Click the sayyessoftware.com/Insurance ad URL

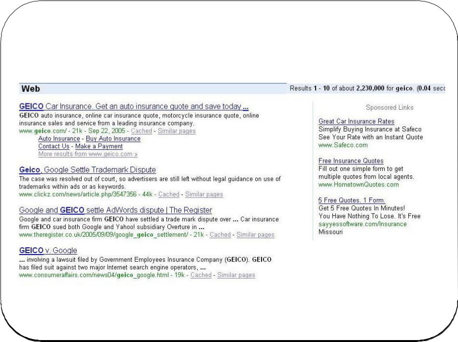362,224
